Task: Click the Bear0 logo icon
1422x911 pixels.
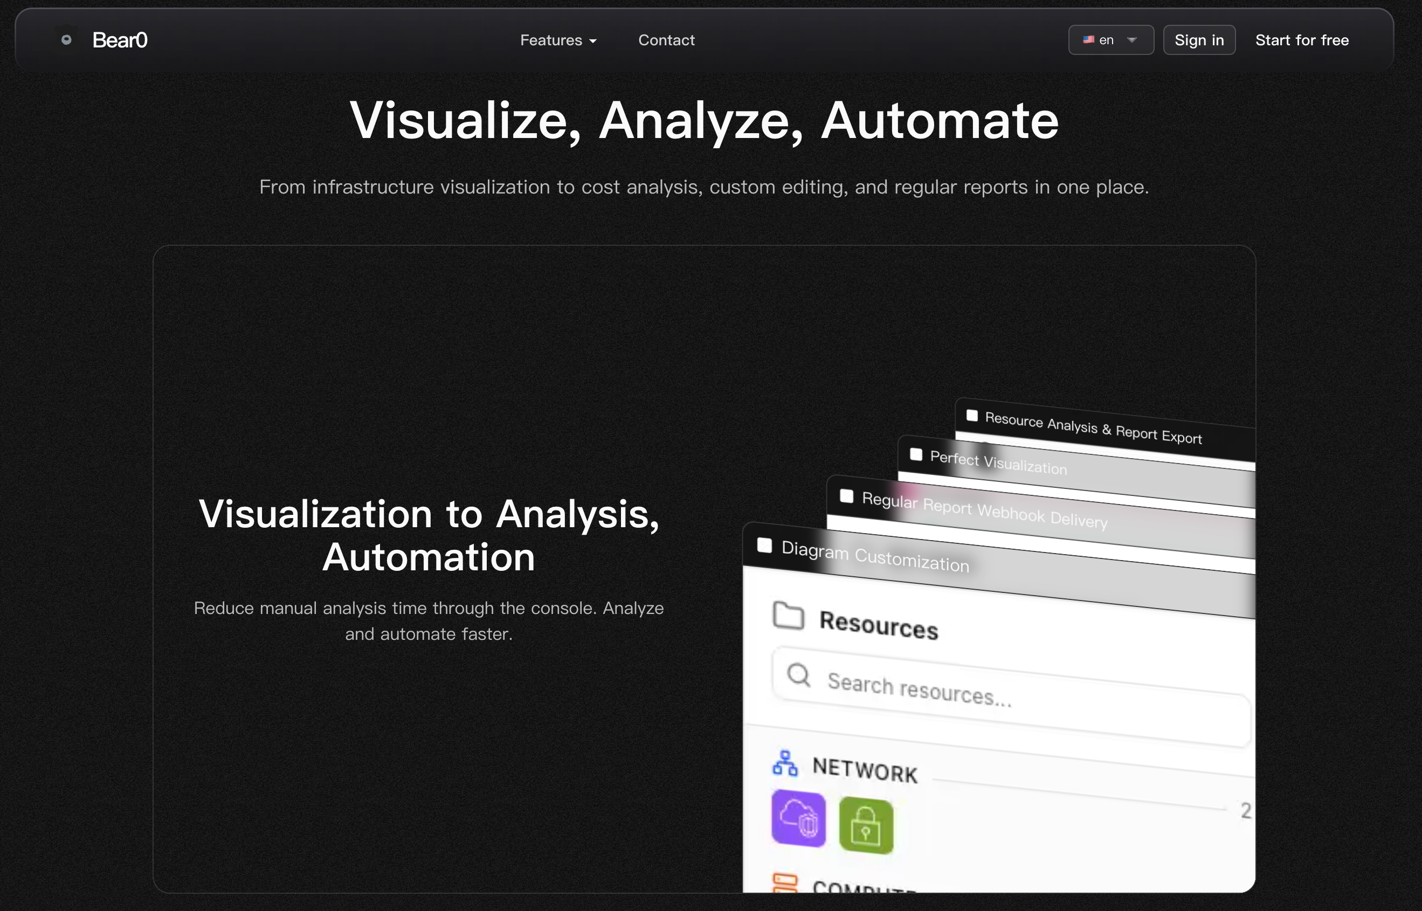Action: tap(66, 40)
